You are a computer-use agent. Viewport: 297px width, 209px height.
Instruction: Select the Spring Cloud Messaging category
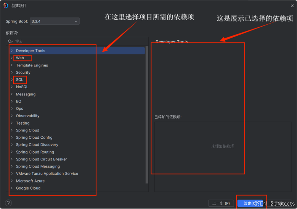pos(38,166)
